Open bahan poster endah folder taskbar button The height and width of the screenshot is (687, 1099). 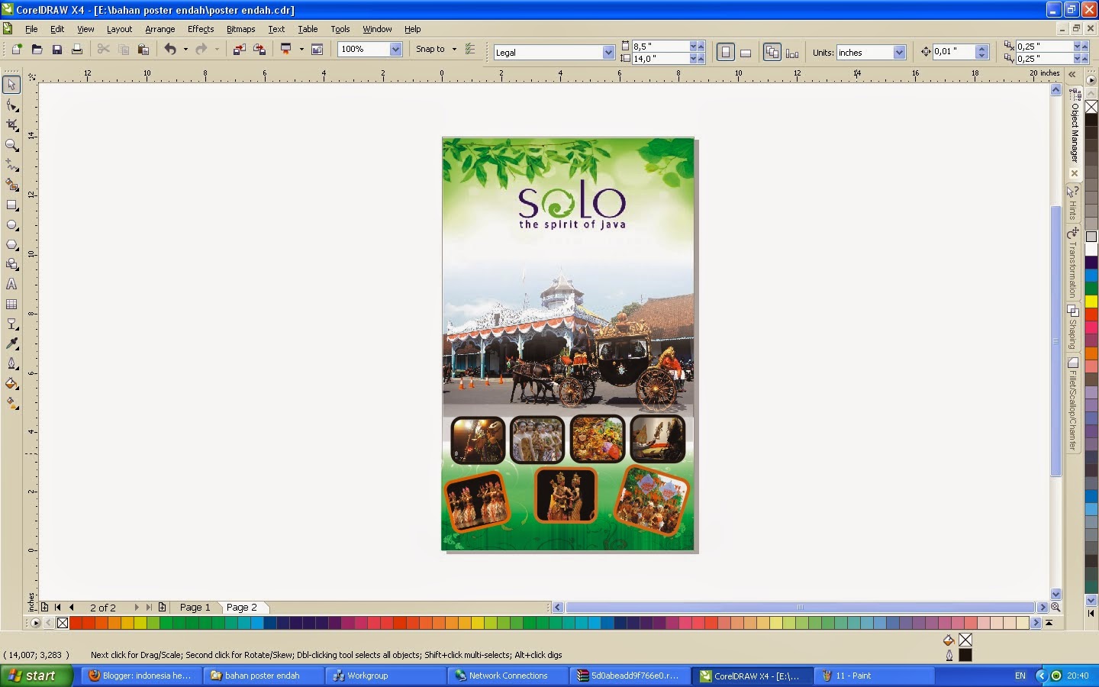[263, 676]
